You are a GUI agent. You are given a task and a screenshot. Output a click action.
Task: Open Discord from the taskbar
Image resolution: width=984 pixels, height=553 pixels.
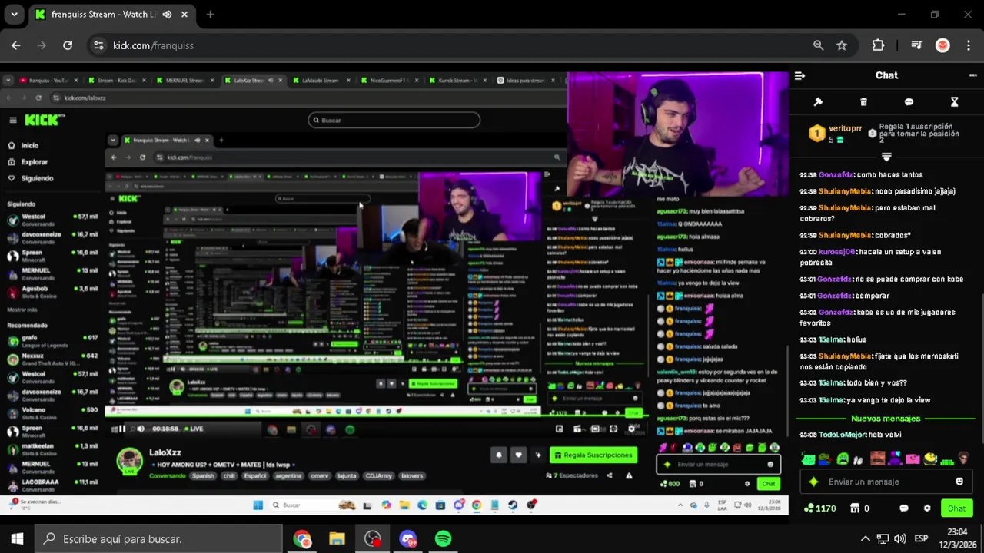(407, 538)
